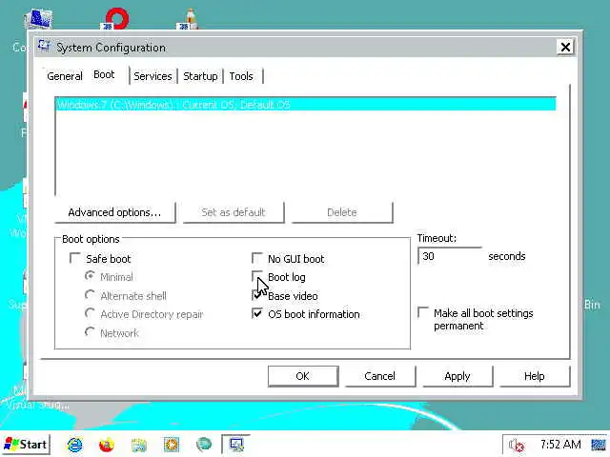Select the Minimal radio button
This screenshot has width=610, height=457.
(90, 276)
